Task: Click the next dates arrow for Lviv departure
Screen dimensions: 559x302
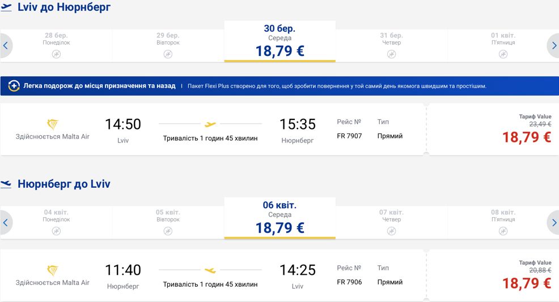Action: (x=554, y=46)
